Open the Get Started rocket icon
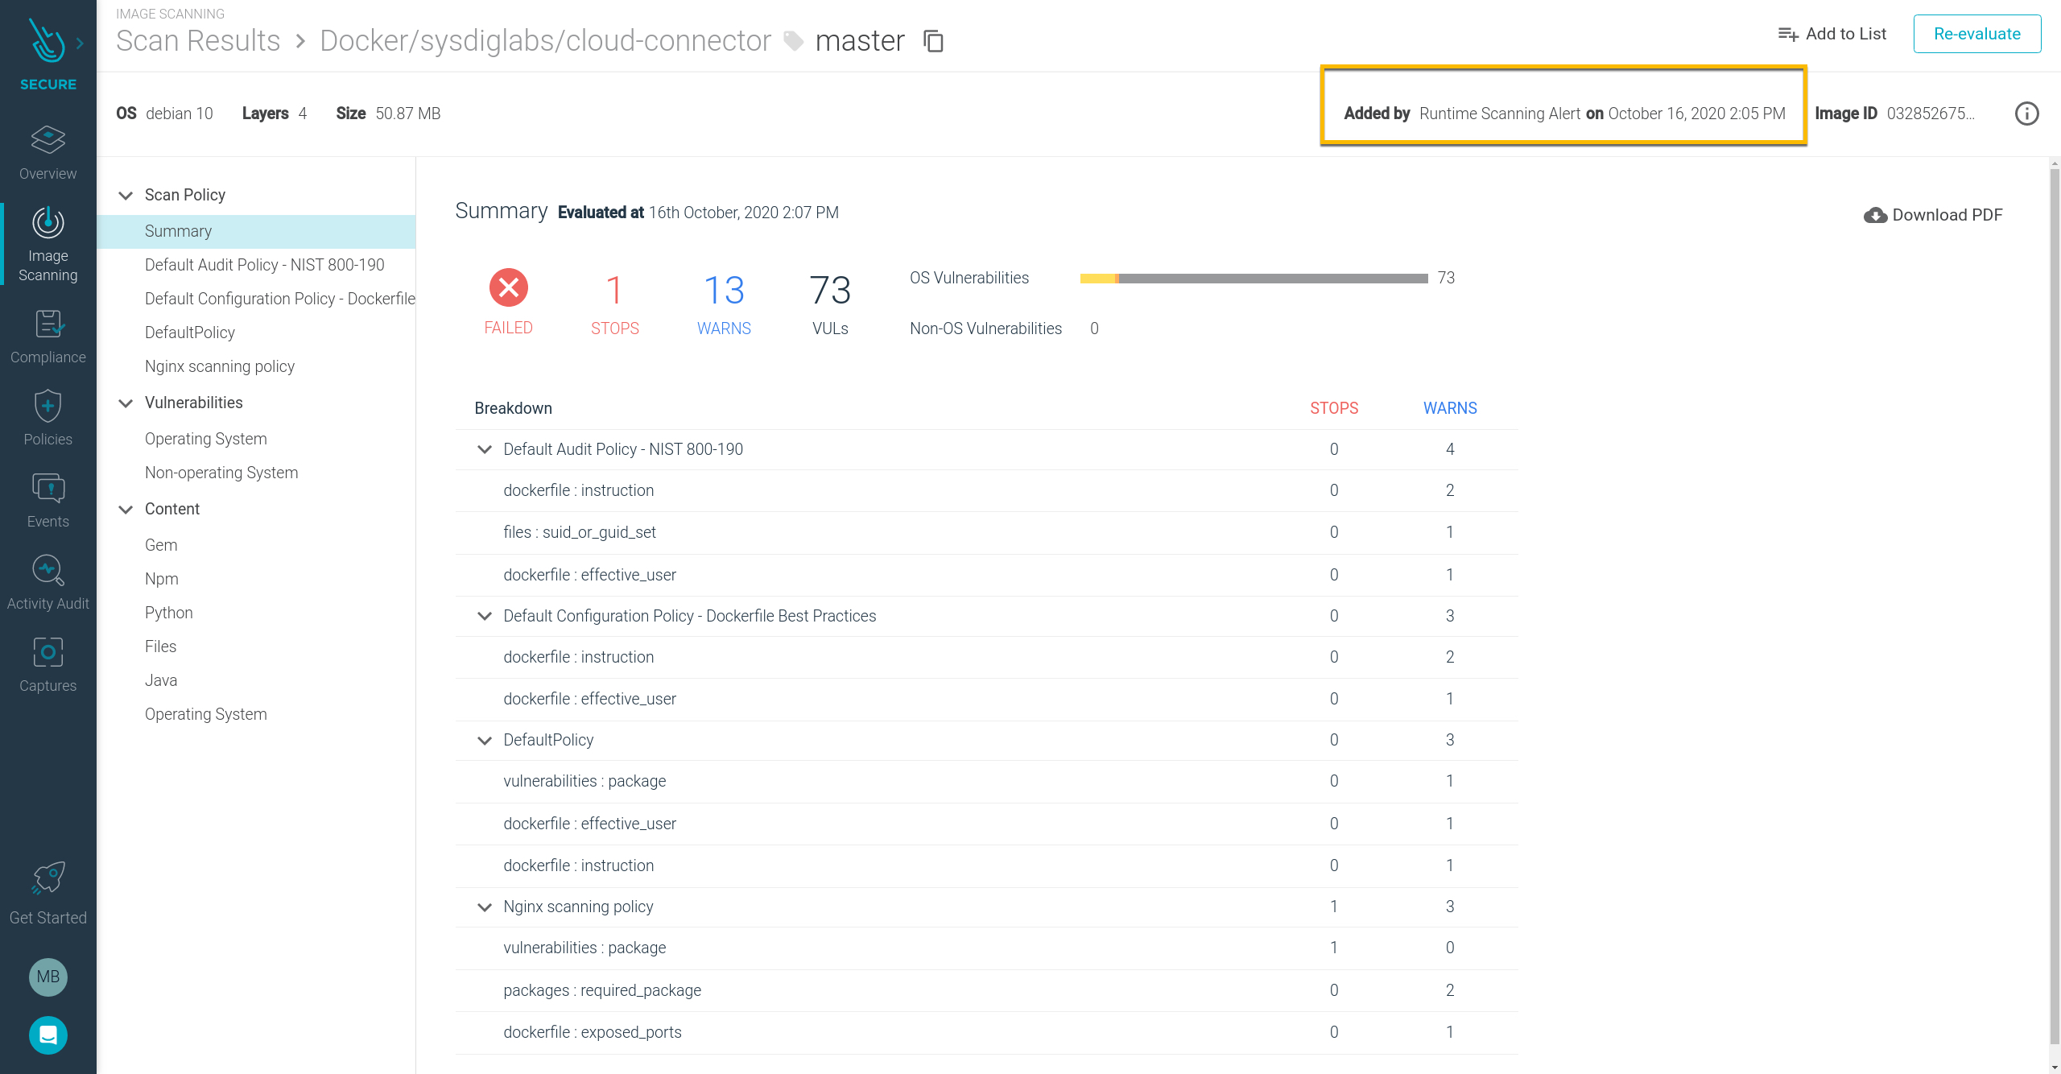2061x1074 pixels. coord(47,878)
